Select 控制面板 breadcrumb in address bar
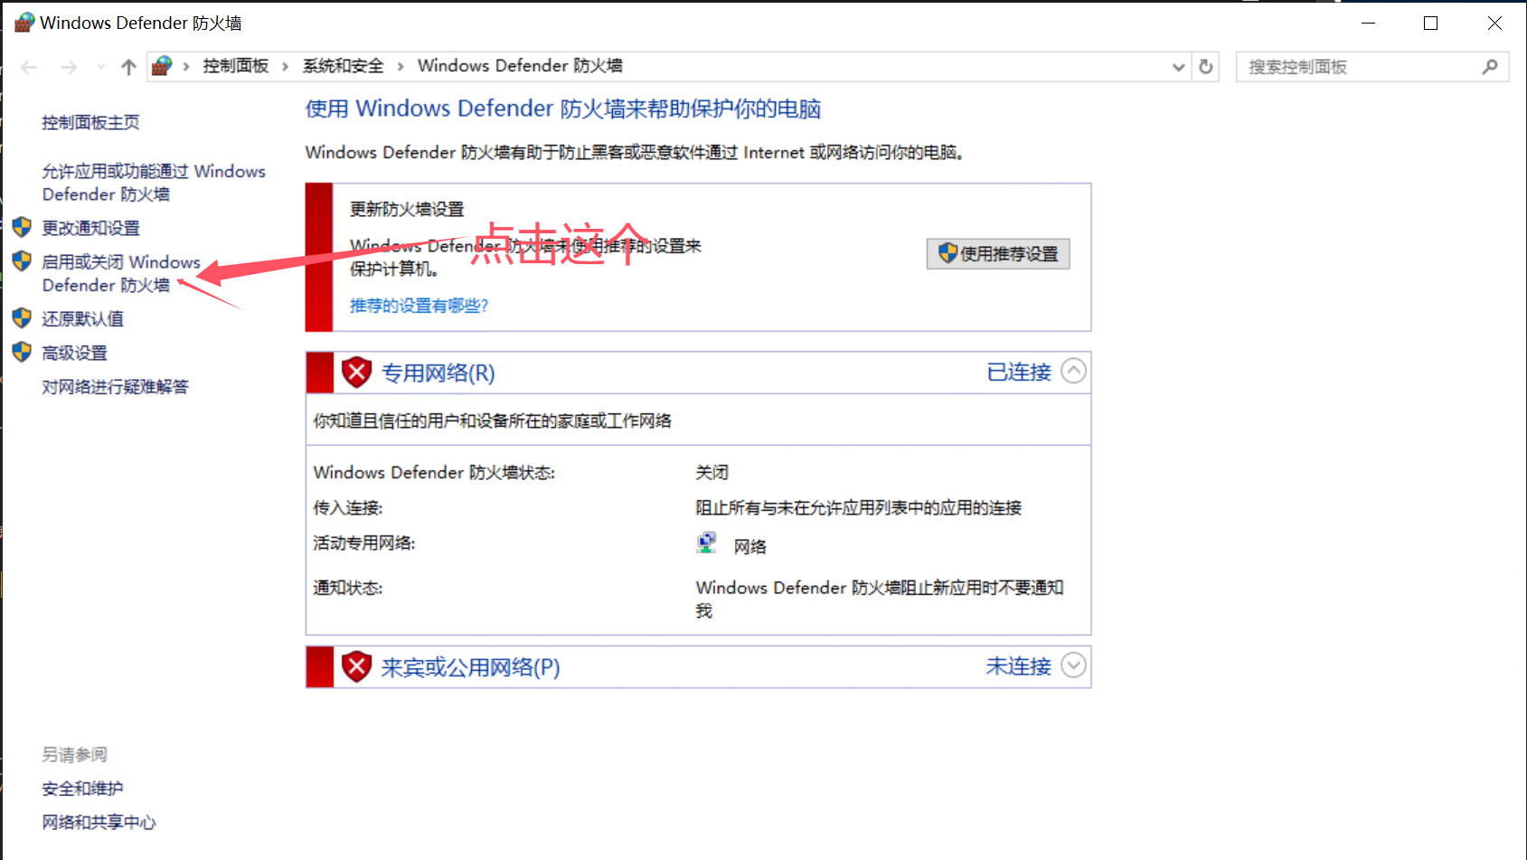Screen dimensions: 1527x860 [x=235, y=66]
